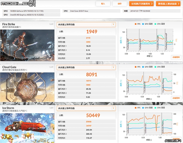This screenshot has width=183, height=143.
Task: Click CPU 溫度 legend swatch in Cloud Gate chart
Action: pyautogui.click(x=155, y=67)
